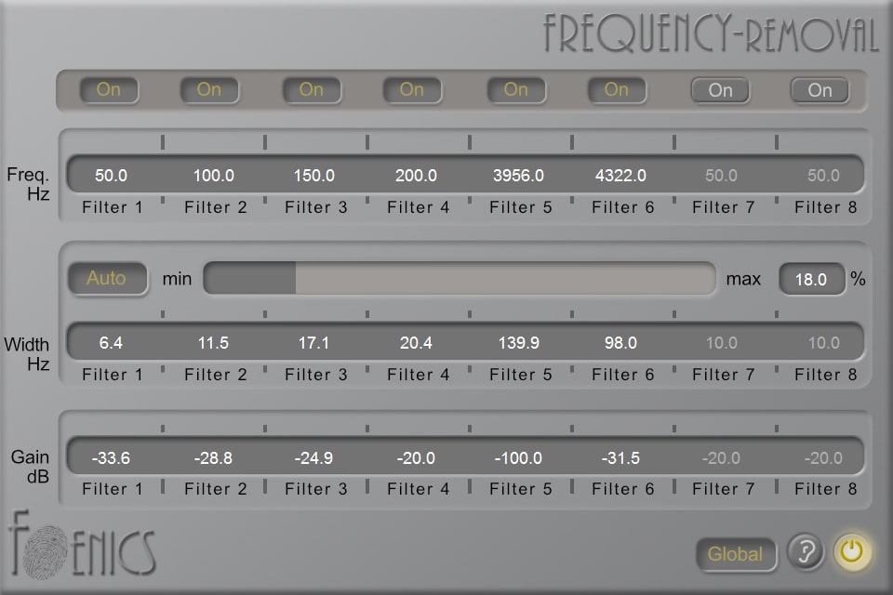The height and width of the screenshot is (595, 893).
Task: Enable the eighth filter On button
Action: tap(820, 90)
